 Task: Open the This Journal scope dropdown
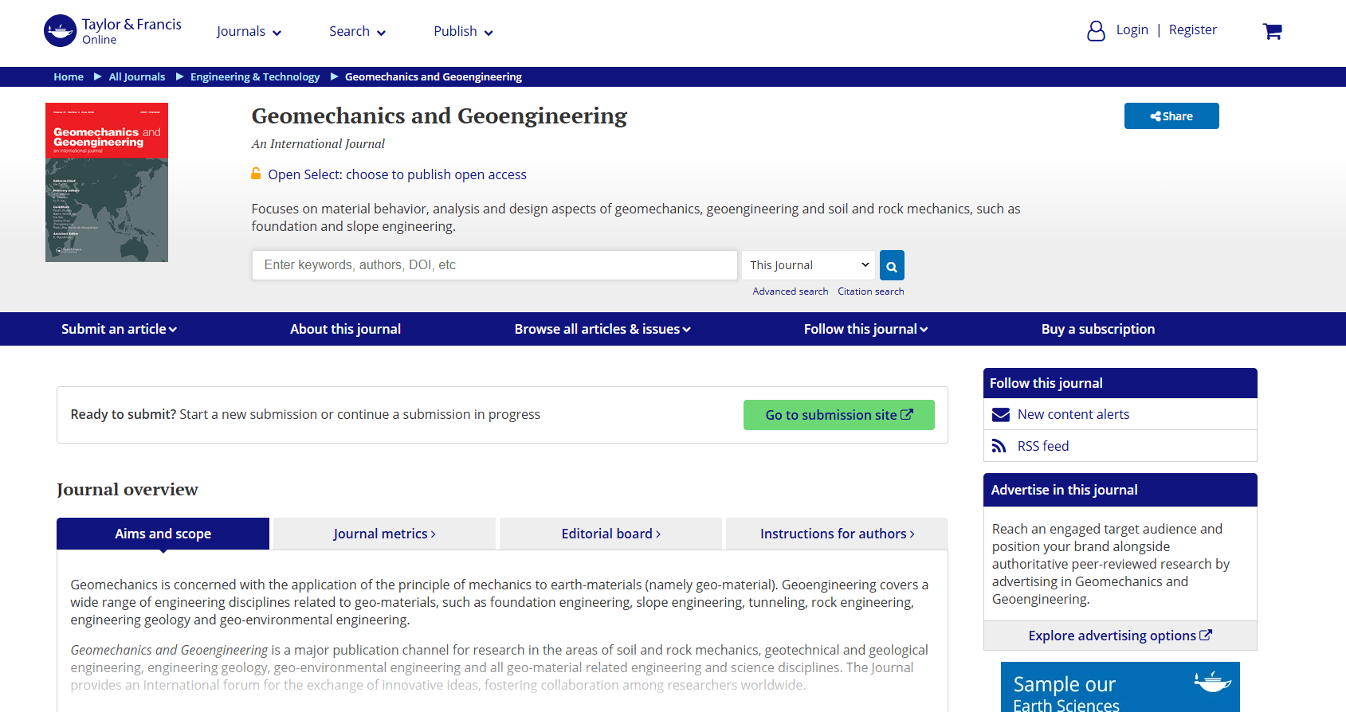pos(808,265)
